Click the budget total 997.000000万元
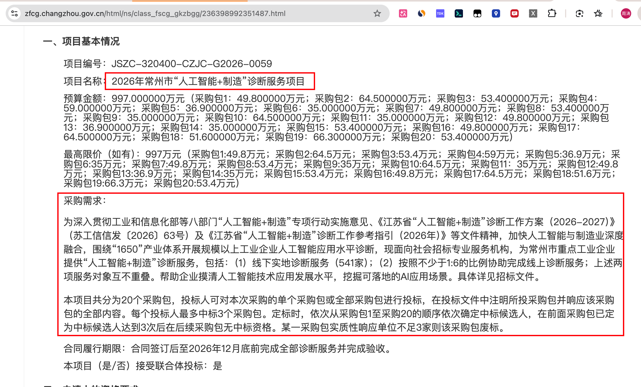This screenshot has width=641, height=387. 148,99
